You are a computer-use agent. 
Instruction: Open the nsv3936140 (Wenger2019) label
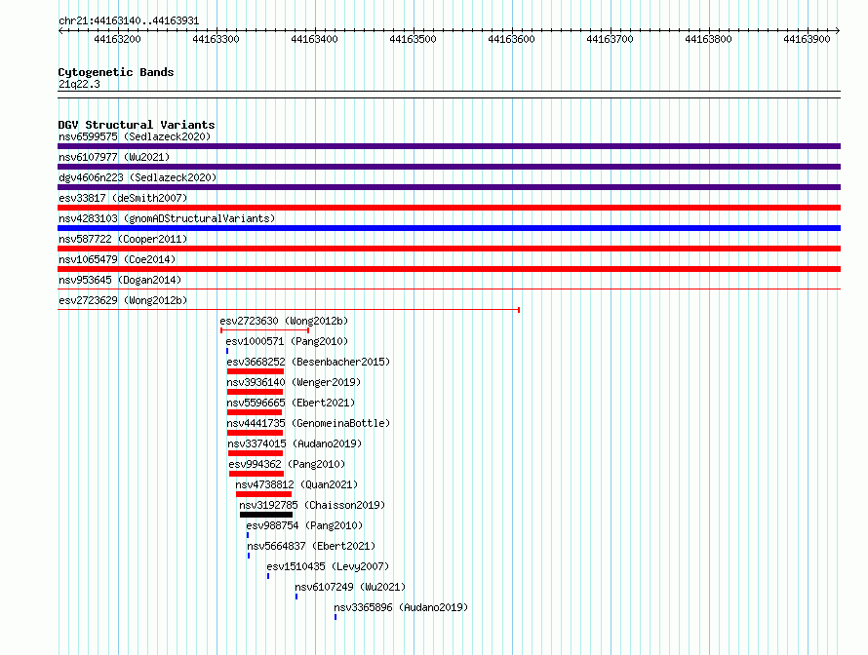[294, 382]
